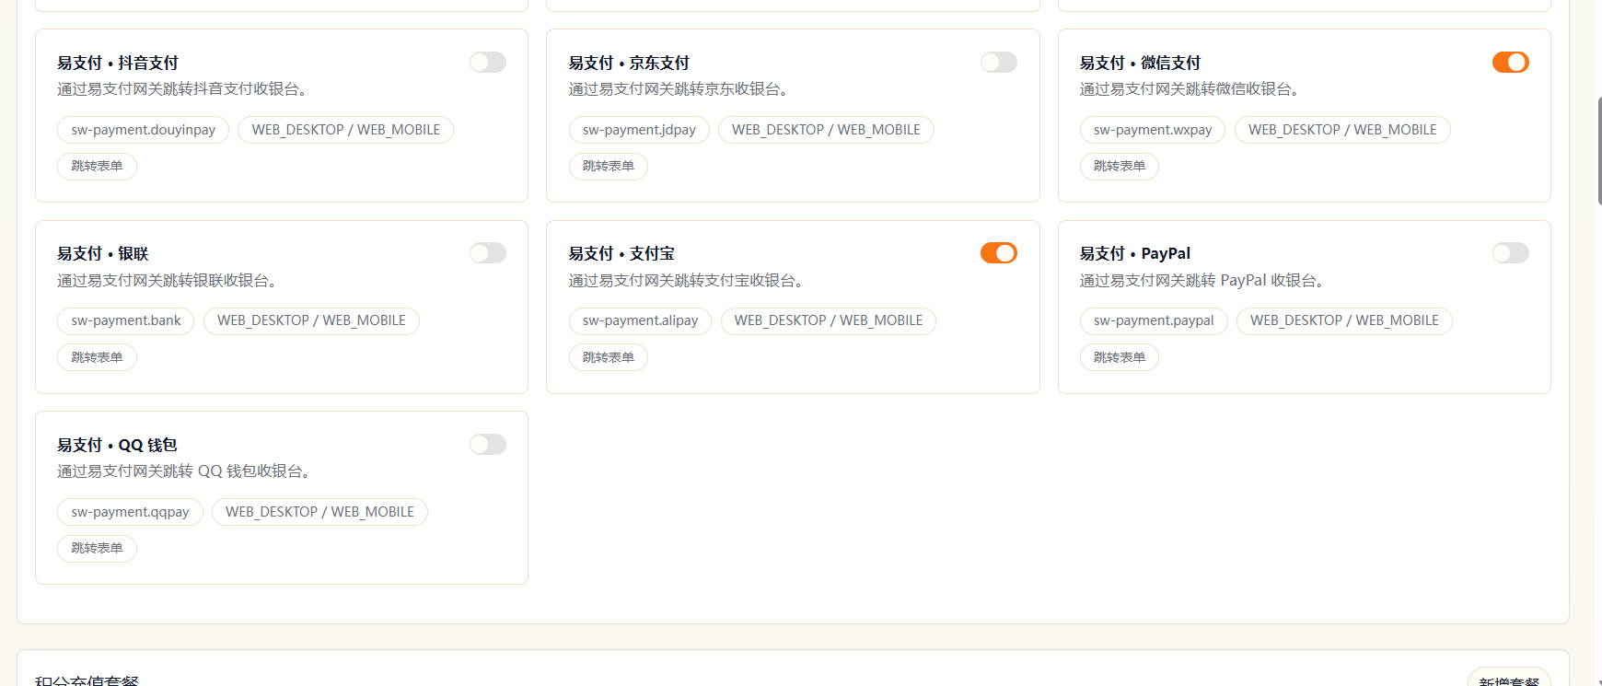This screenshot has height=686, width=1602.
Task: Click description 通过易支付网关跳转微信收银台。
Action: [1192, 89]
